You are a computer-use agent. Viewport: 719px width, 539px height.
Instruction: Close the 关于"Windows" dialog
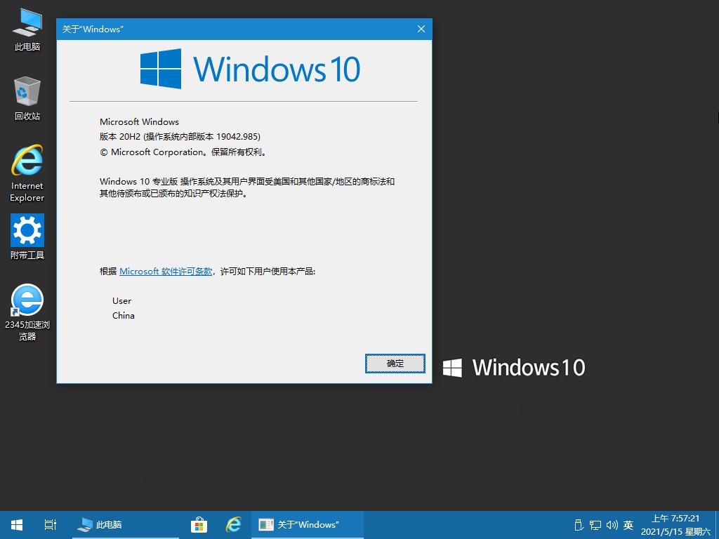pyautogui.click(x=421, y=29)
